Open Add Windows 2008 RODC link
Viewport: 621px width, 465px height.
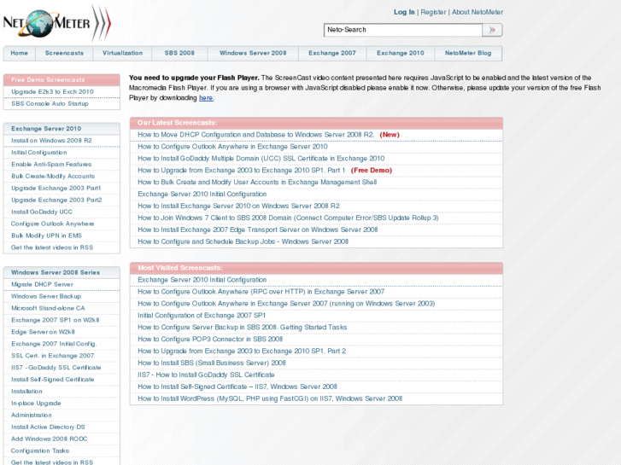click(x=49, y=439)
